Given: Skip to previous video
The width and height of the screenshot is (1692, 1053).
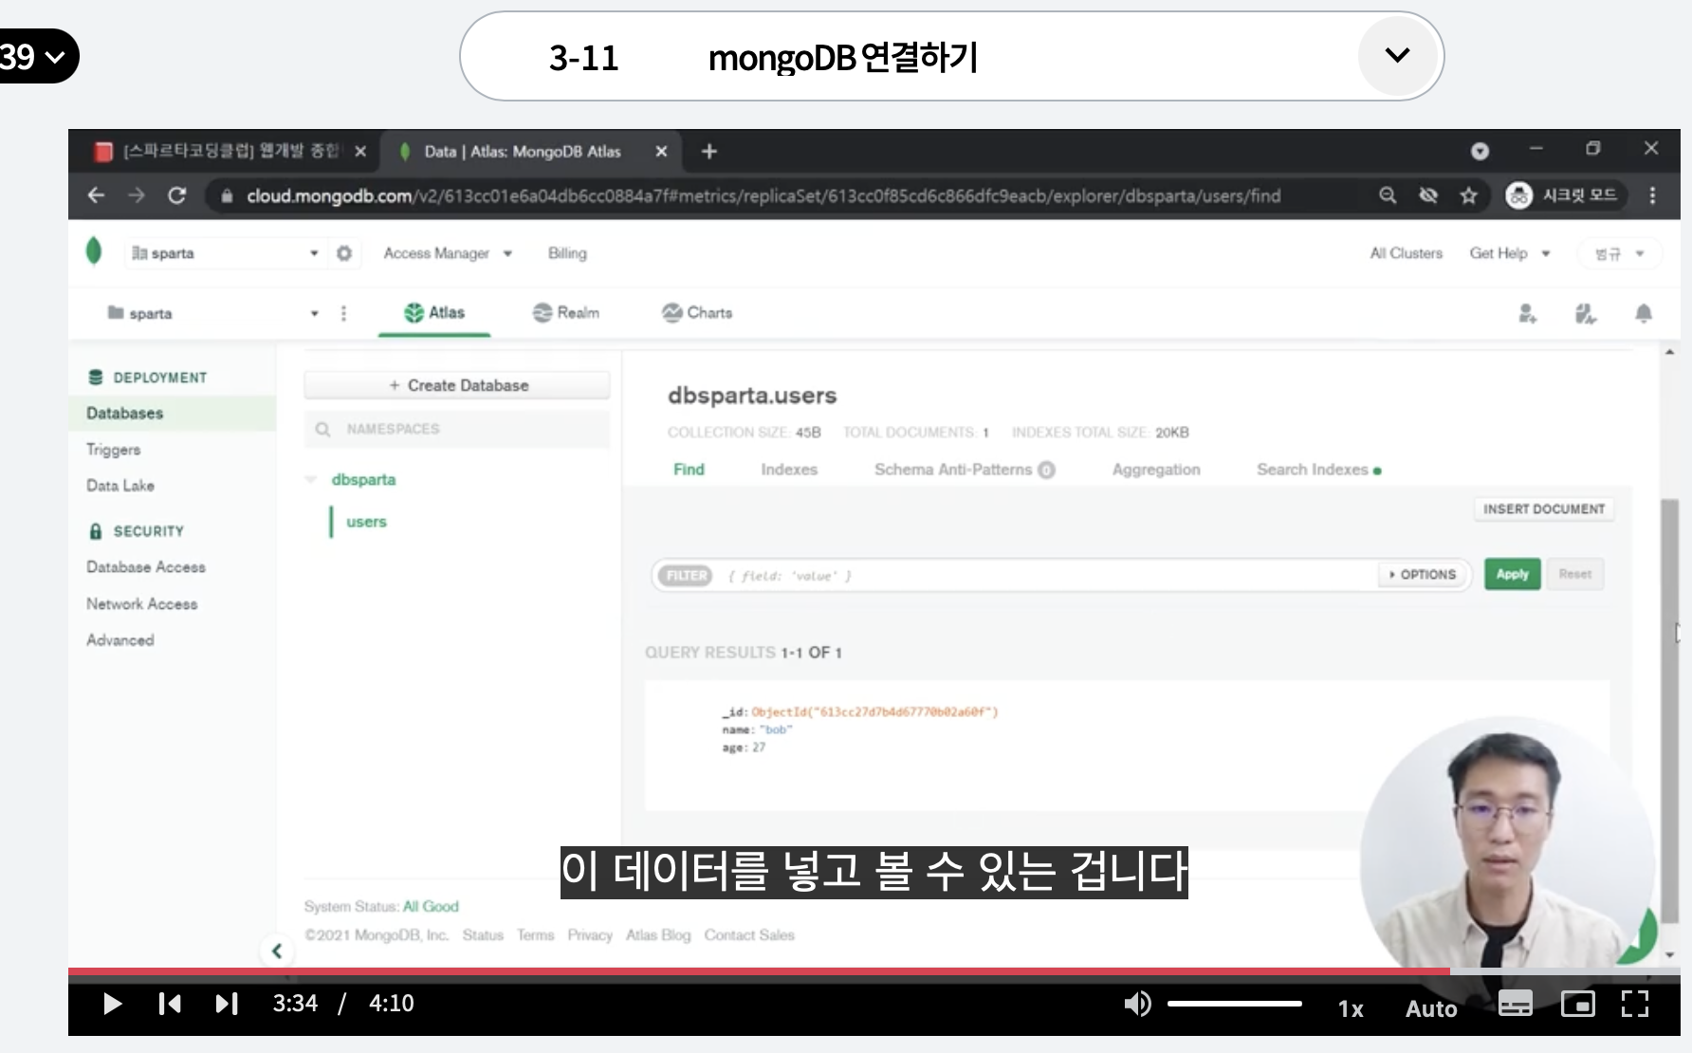Looking at the screenshot, I should pos(170,1004).
